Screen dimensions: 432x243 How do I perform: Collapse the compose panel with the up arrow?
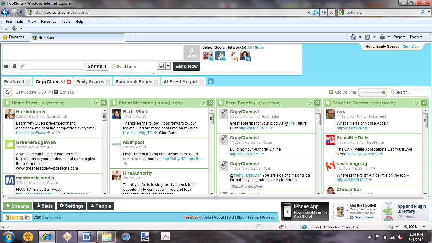pos(153,73)
